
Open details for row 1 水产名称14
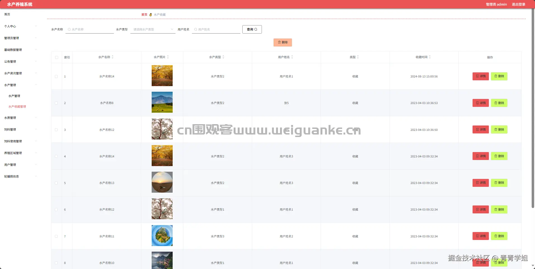click(x=480, y=76)
